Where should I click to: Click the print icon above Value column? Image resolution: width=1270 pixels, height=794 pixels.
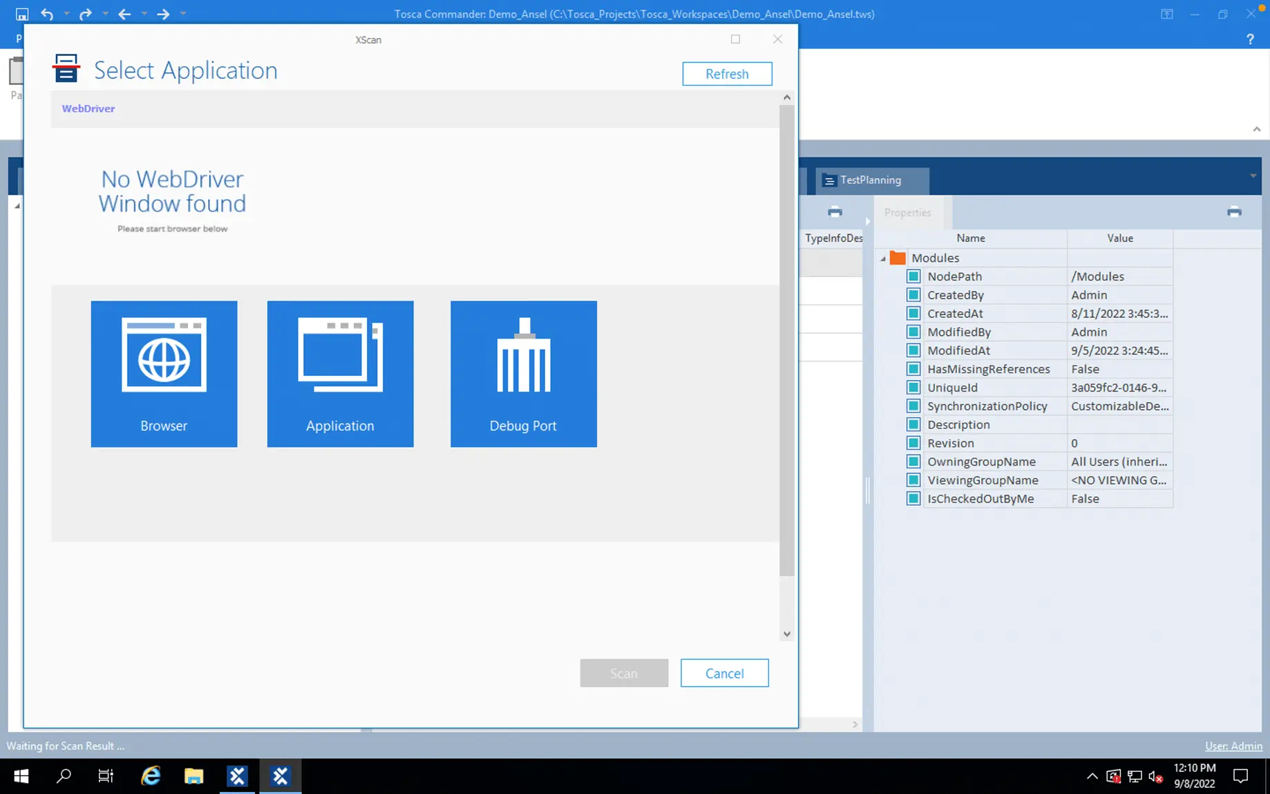[x=1234, y=212]
